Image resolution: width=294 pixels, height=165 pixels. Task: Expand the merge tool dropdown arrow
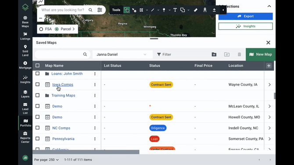(188, 10)
